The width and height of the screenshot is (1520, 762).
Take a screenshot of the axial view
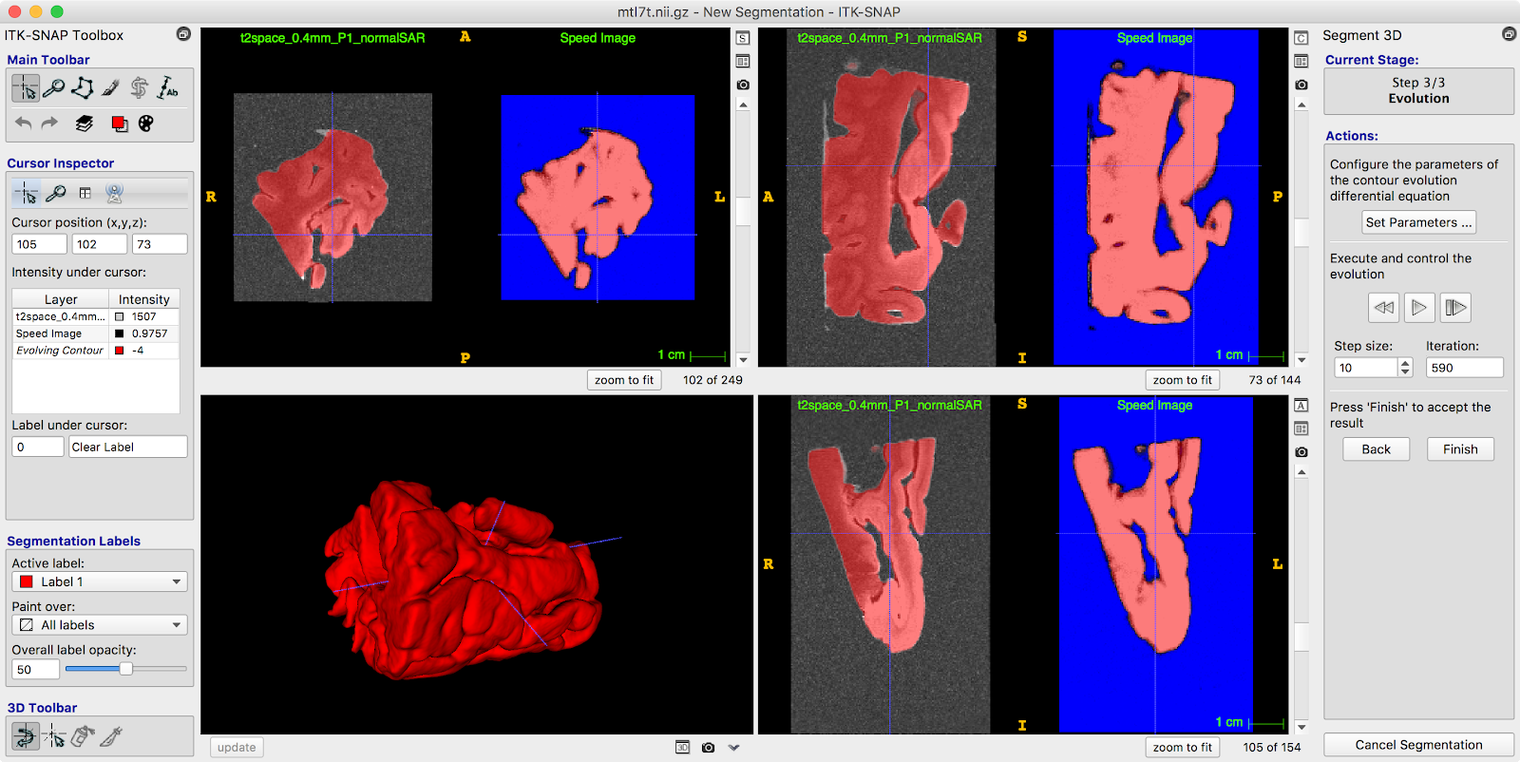tap(743, 85)
